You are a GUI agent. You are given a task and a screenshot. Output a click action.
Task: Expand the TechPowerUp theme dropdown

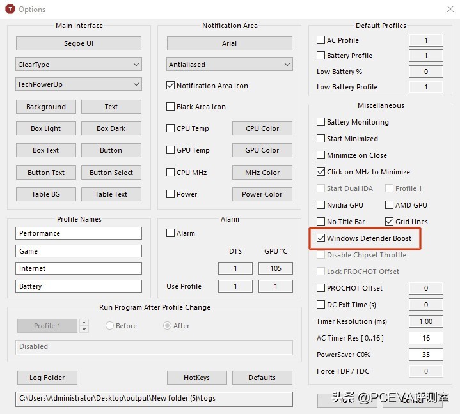tap(79, 84)
